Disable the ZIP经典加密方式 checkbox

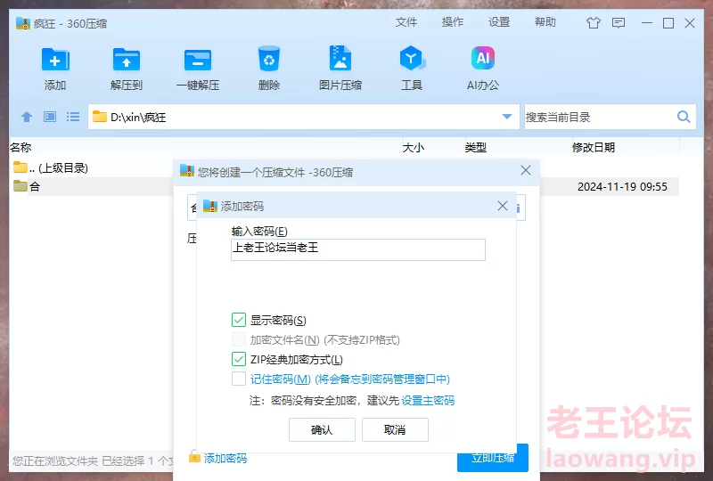pyautogui.click(x=239, y=359)
